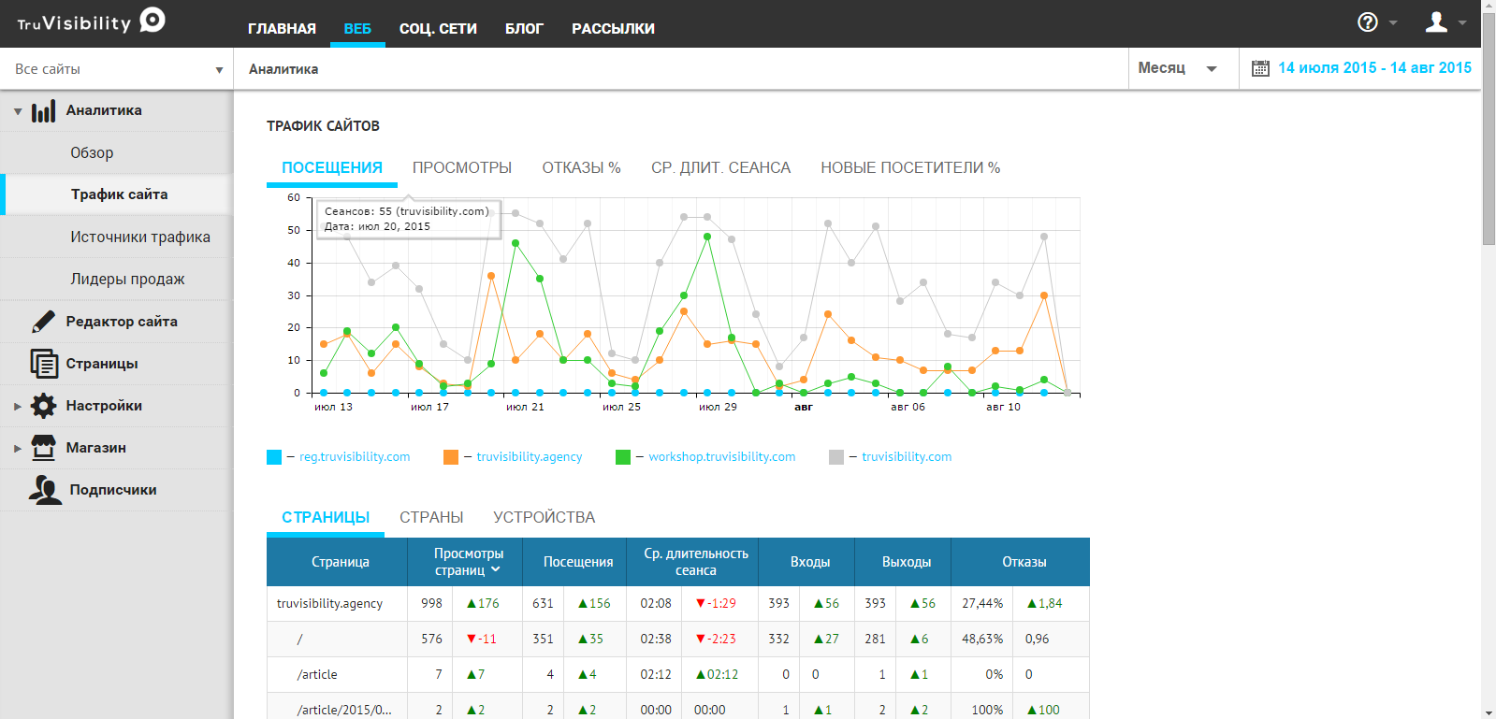Expand the help menu arrow
Image resolution: width=1496 pixels, height=719 pixels.
[1393, 22]
